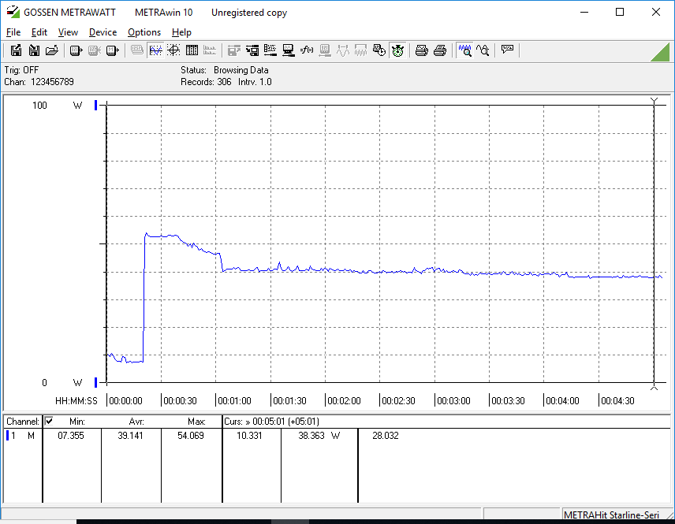The height and width of the screenshot is (524, 675).
Task: Open the Device menu
Action: point(103,32)
